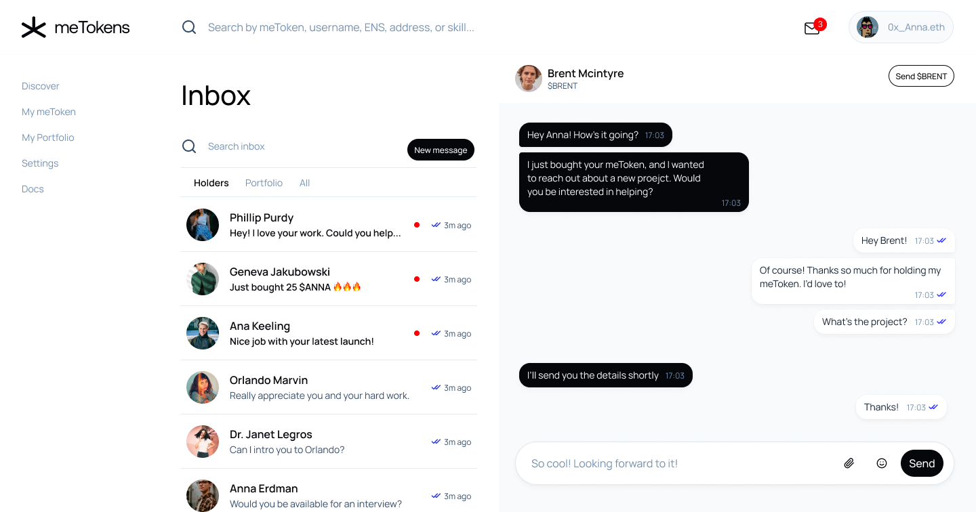The width and height of the screenshot is (976, 512).
Task: Navigate to Docs
Action: click(x=33, y=189)
